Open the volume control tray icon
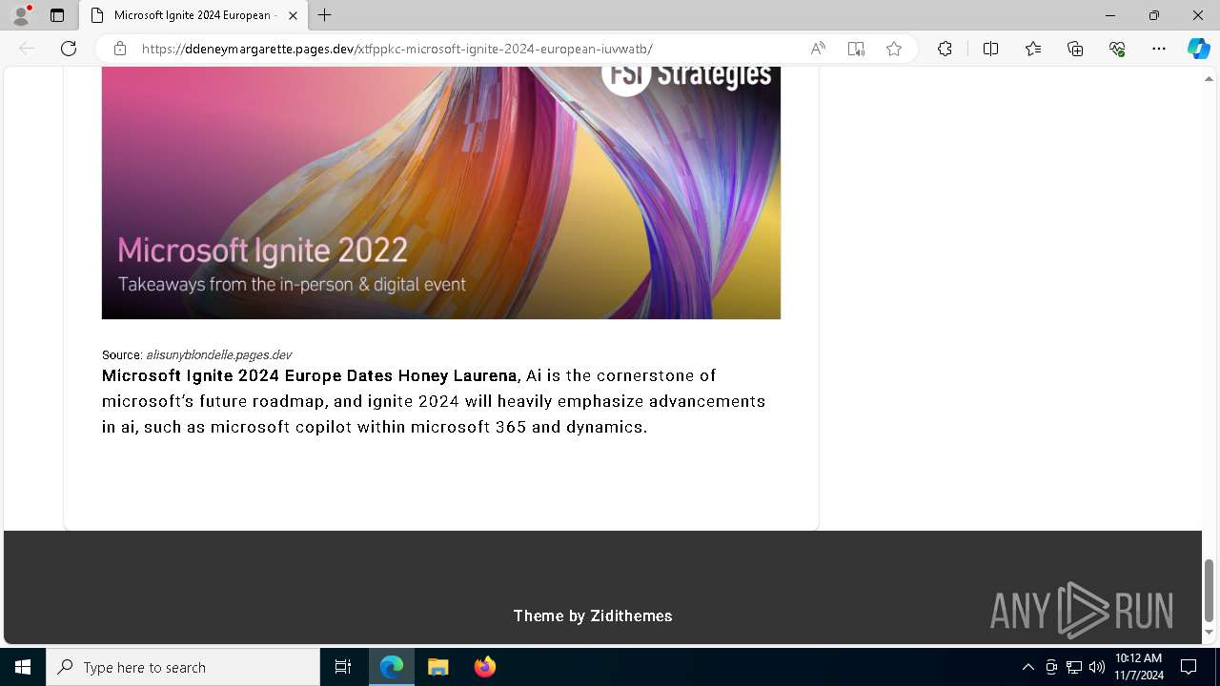 click(x=1097, y=667)
